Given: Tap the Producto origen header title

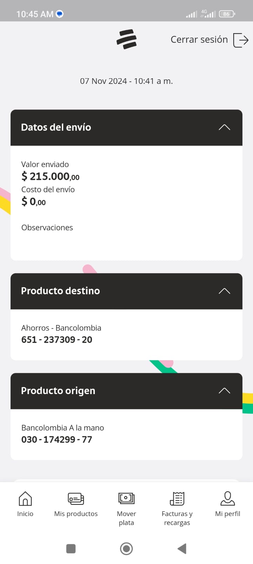Looking at the screenshot, I should pyautogui.click(x=58, y=391).
